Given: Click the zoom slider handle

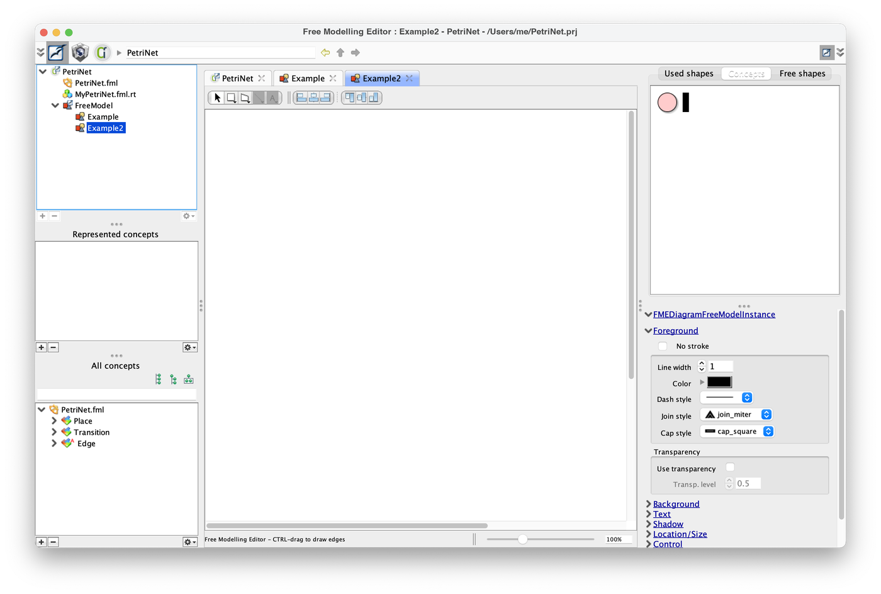Looking at the screenshot, I should pyautogui.click(x=522, y=539).
